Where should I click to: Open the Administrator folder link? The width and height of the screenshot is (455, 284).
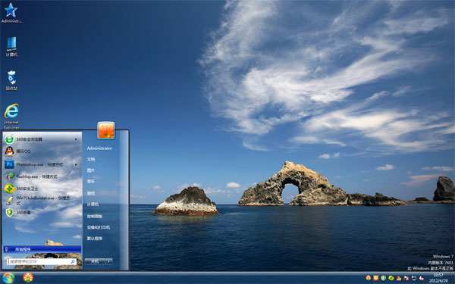click(99, 148)
